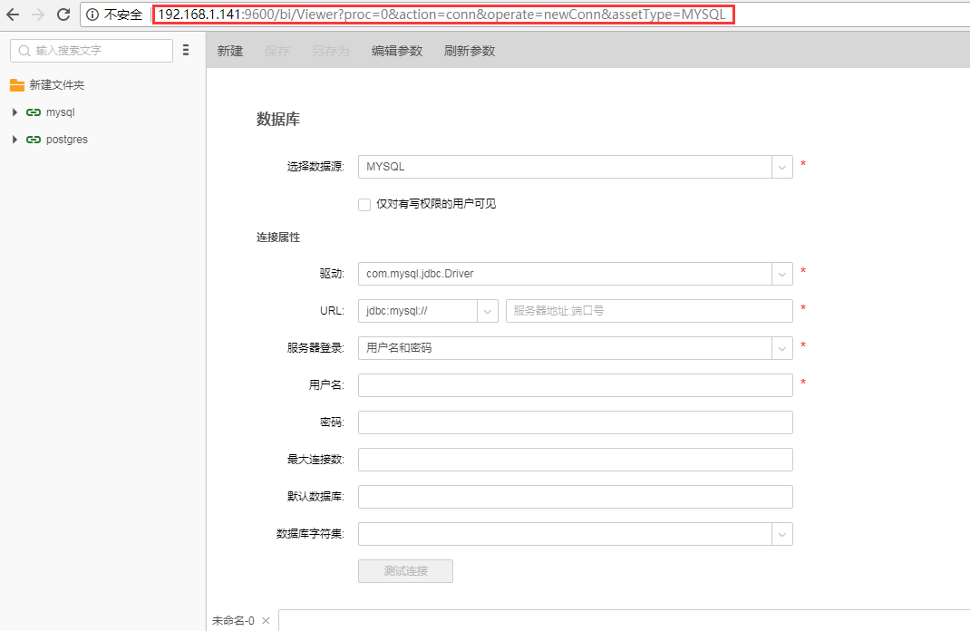The height and width of the screenshot is (631, 970).
Task: Open the 驱动 driver dropdown arrow
Action: tap(782, 274)
